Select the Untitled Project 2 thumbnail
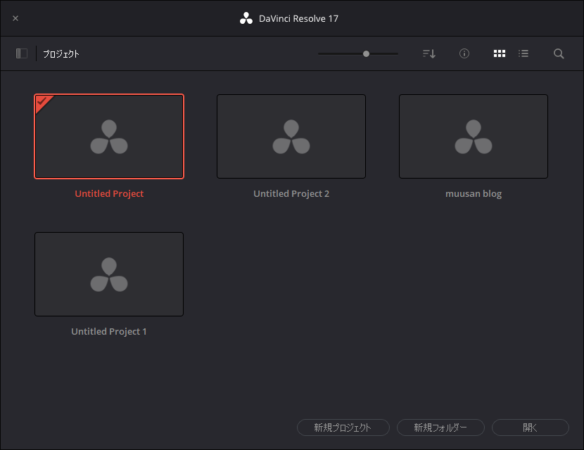 click(291, 136)
